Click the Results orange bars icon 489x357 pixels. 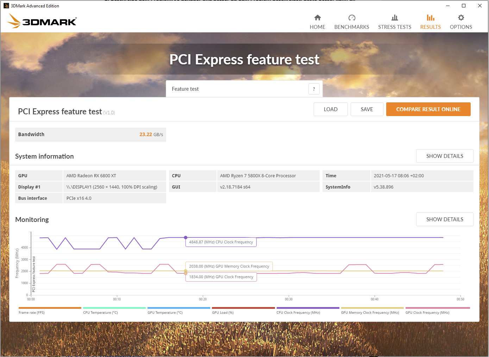pos(431,18)
